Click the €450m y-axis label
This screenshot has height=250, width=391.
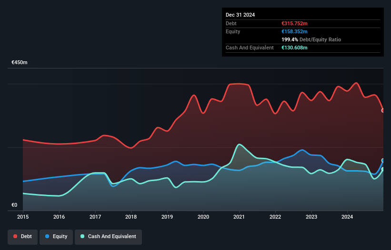(20, 62)
